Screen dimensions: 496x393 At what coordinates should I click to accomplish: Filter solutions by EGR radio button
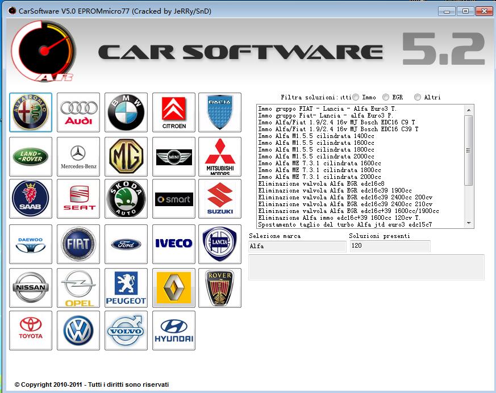pos(386,97)
